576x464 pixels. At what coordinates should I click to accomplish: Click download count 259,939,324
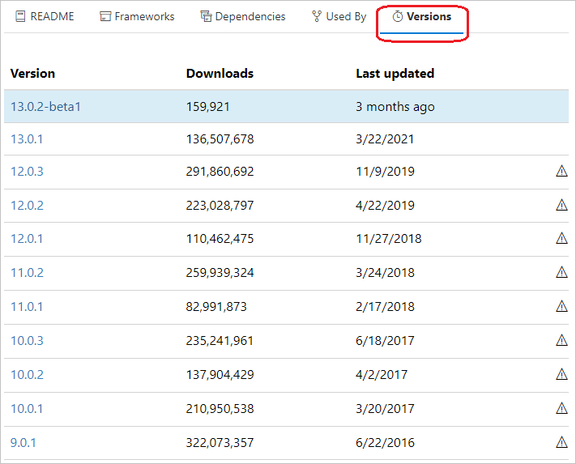(220, 273)
